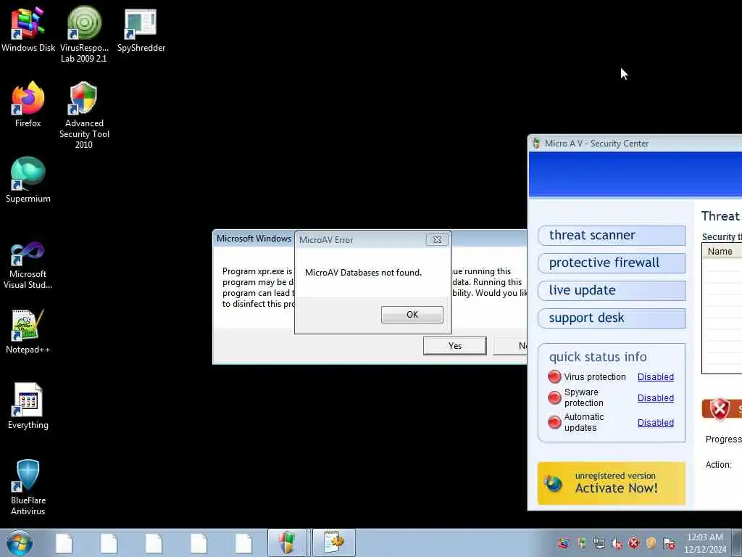The width and height of the screenshot is (742, 557).
Task: Click the small green shield tray icon
Action: (582, 543)
